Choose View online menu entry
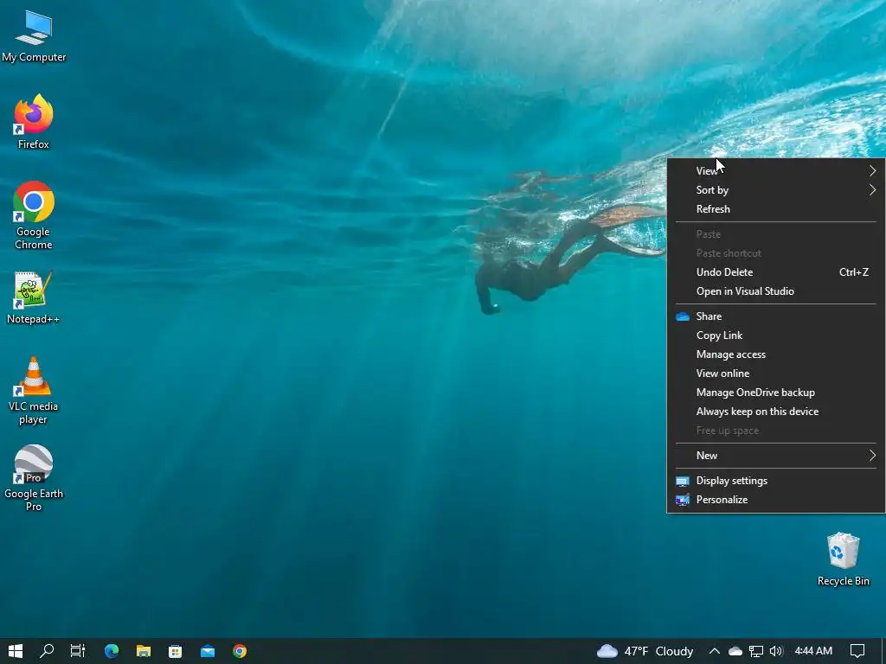Screen dimensions: 886x664 [776, 373]
